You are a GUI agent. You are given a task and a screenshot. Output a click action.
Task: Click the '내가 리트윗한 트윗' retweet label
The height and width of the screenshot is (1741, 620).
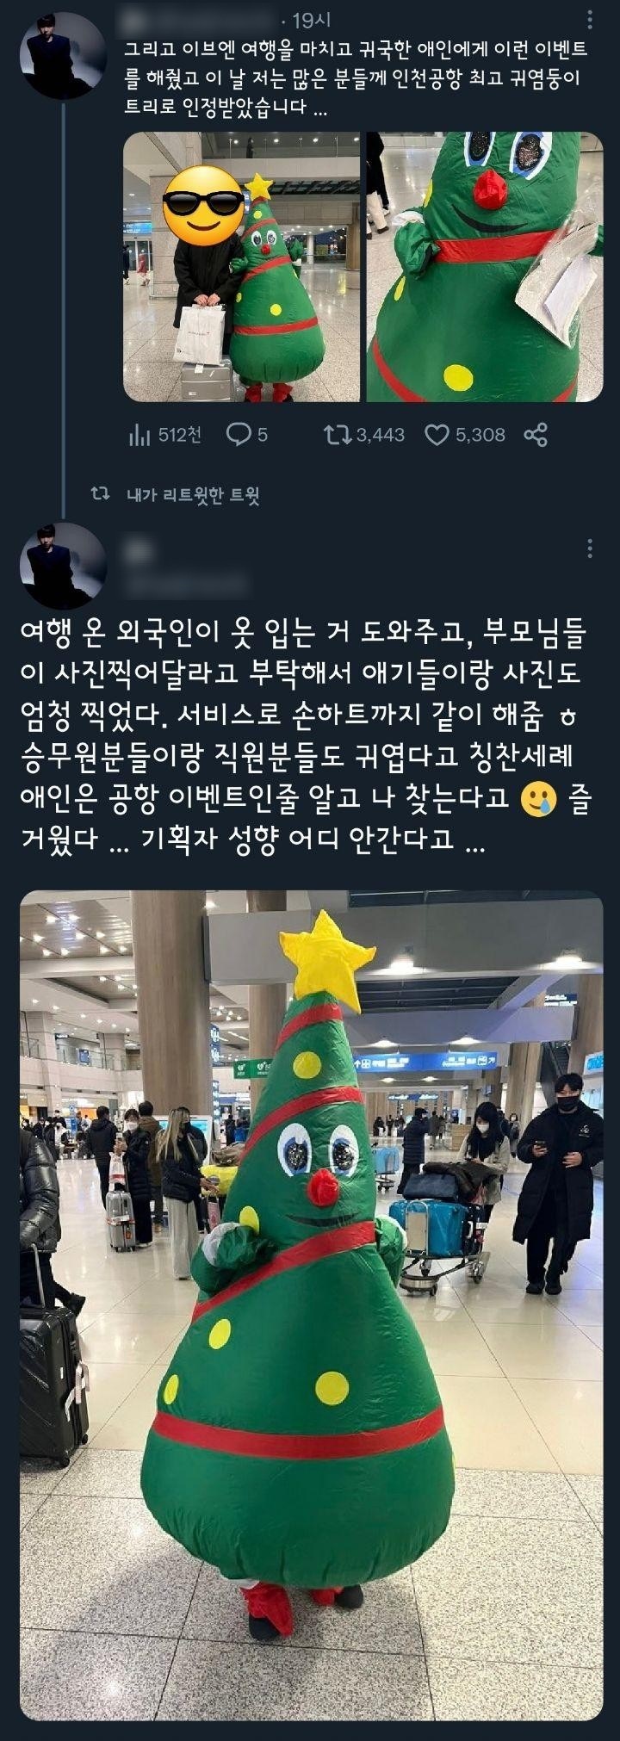[x=193, y=495]
